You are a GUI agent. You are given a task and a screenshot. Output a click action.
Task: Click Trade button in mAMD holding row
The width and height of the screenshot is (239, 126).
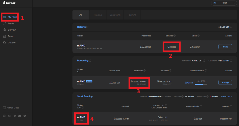click(x=225, y=47)
